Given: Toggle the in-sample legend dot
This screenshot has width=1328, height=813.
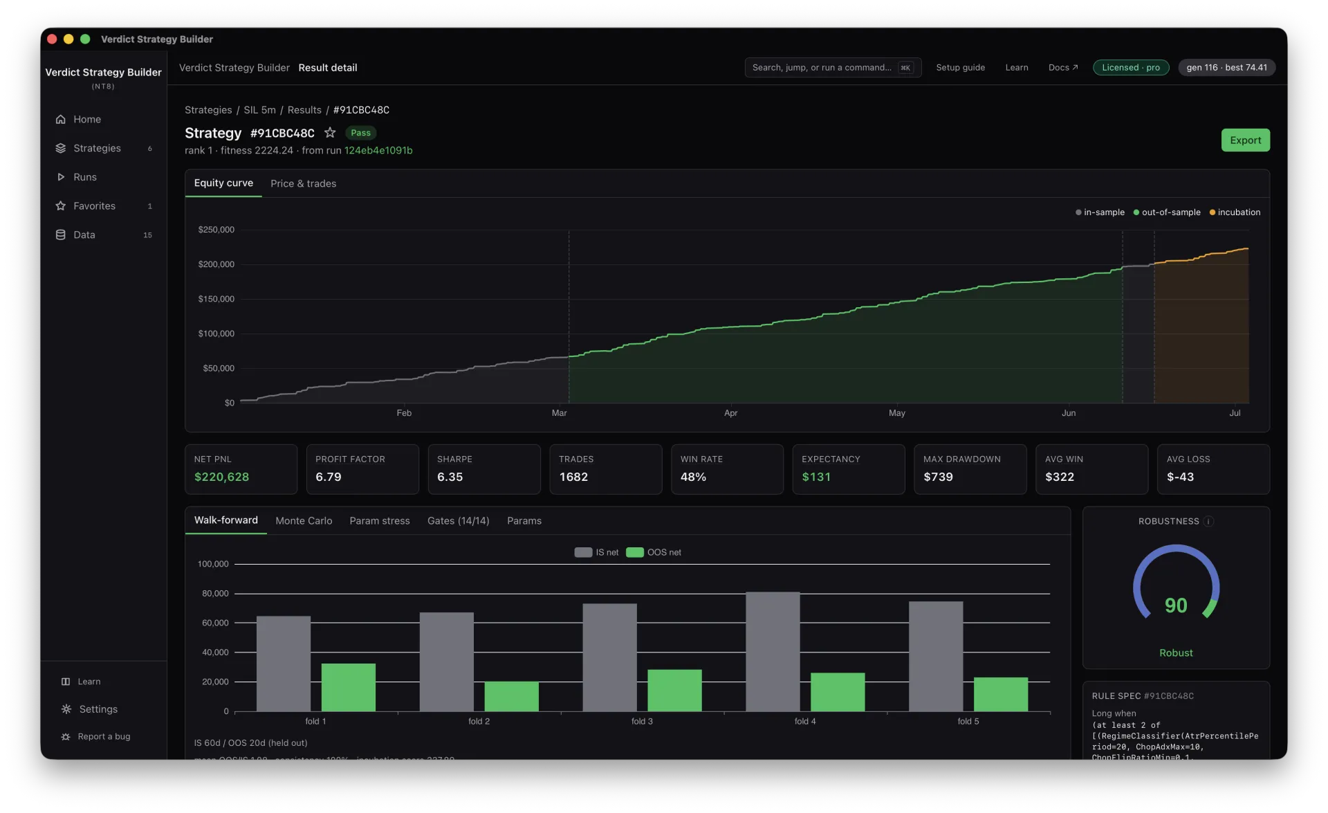Looking at the screenshot, I should coord(1078,212).
